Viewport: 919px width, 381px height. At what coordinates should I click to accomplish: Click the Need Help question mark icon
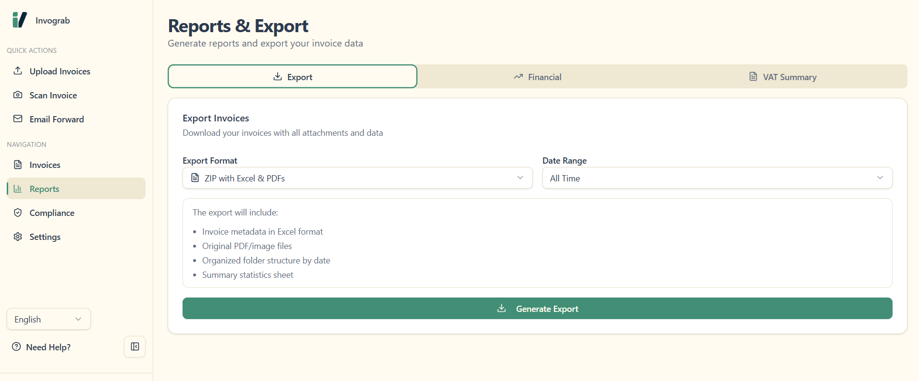coord(16,347)
